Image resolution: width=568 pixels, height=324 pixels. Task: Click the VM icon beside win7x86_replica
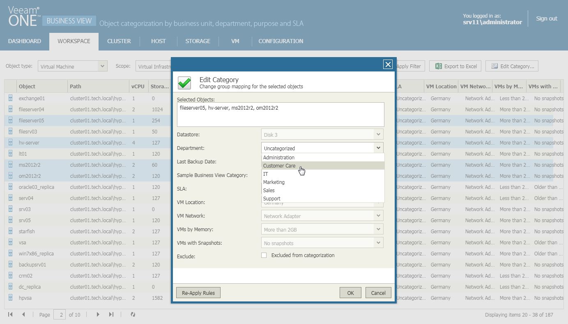click(11, 254)
